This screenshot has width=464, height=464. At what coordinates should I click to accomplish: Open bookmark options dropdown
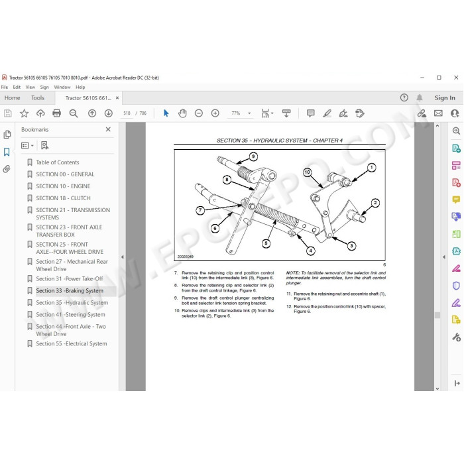tap(27, 146)
